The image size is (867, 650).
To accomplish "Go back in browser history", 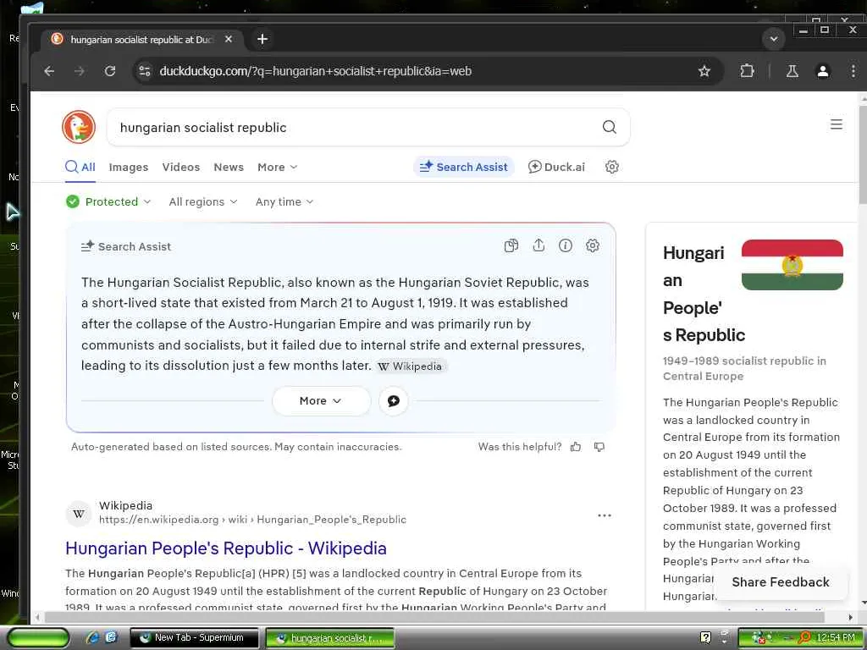I will [x=49, y=71].
